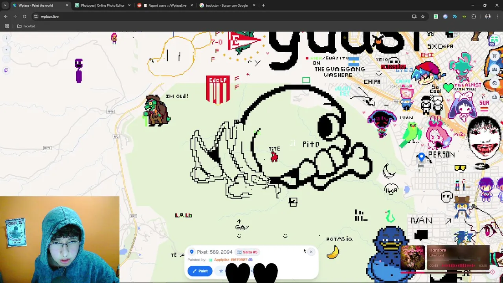The width and height of the screenshot is (503, 283).
Task: Open the Facultad bookmarks folder
Action: 26,26
